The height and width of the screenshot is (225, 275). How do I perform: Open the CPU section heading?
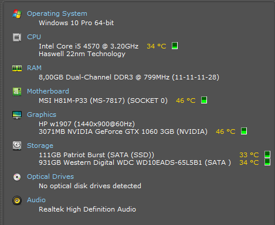point(34,37)
